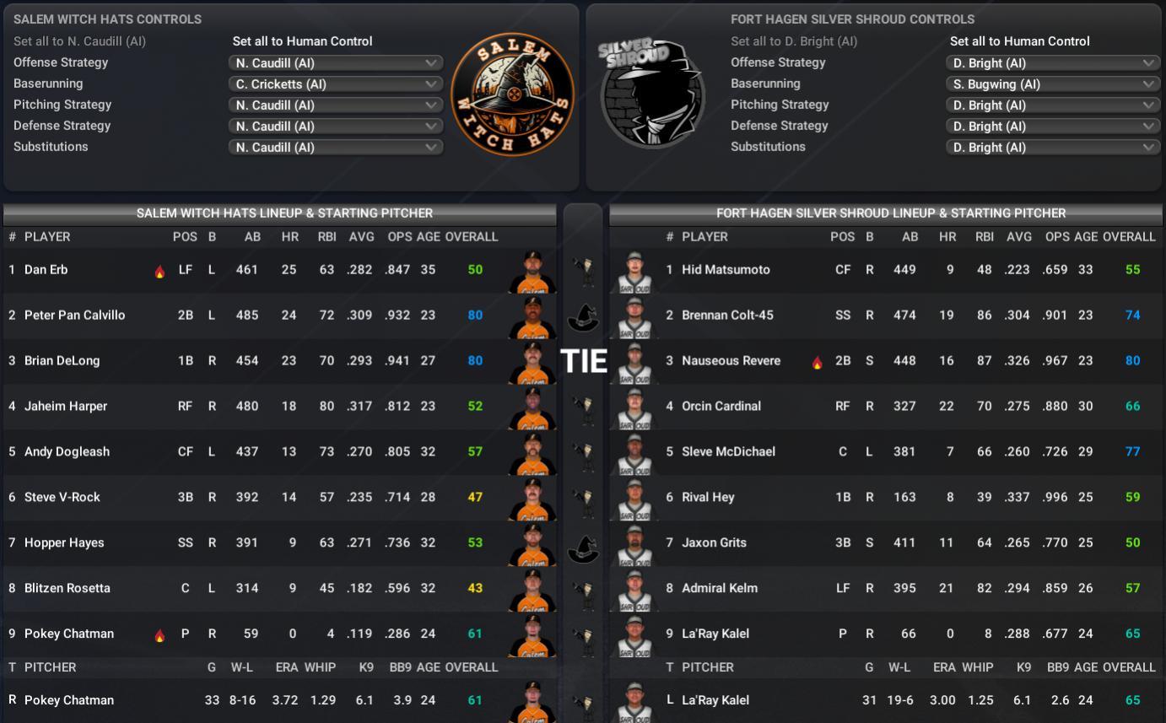
Task: Click the witch hat icon on Hopper Hayes row
Action: [582, 548]
